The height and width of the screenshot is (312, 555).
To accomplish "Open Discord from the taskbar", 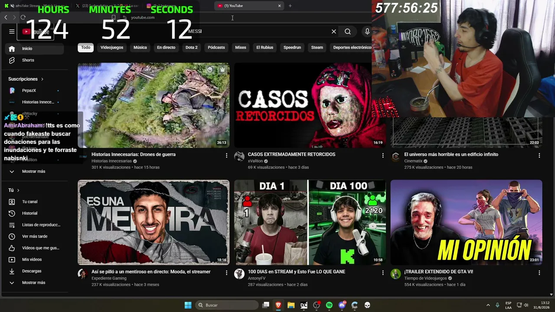I will (x=342, y=305).
